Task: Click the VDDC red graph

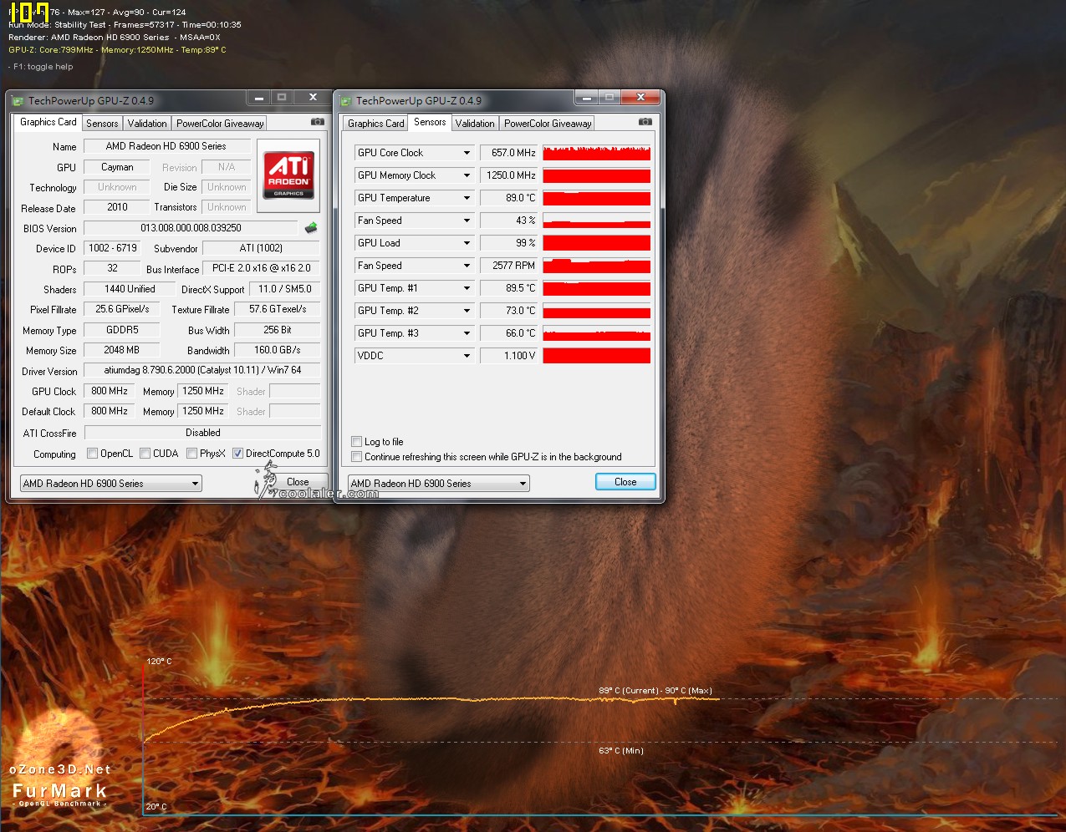Action: [x=596, y=356]
